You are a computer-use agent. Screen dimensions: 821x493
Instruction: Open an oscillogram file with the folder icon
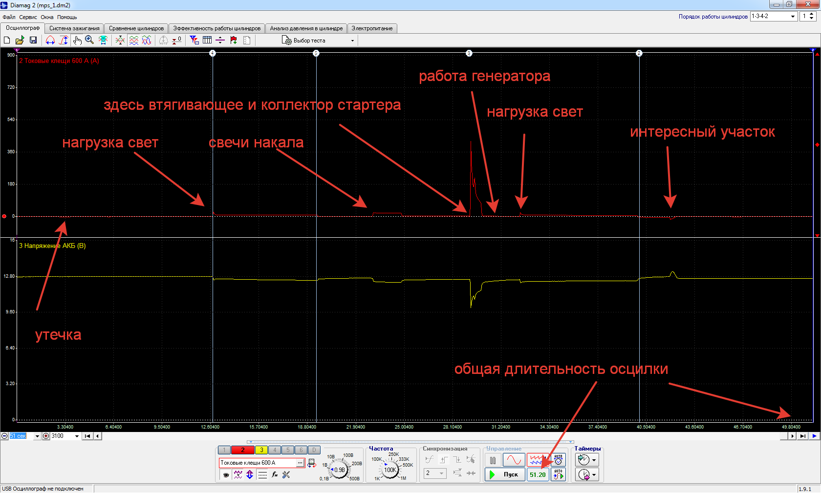pos(20,40)
